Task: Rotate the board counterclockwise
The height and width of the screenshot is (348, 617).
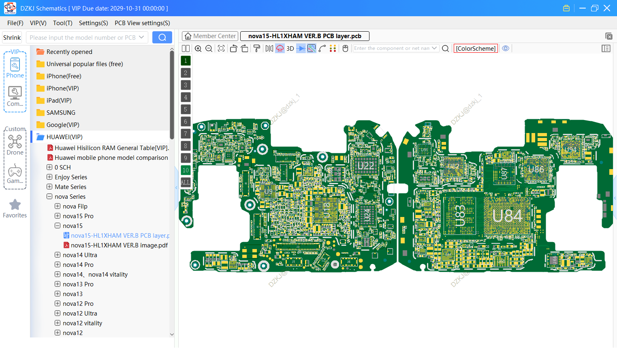Action: point(233,48)
